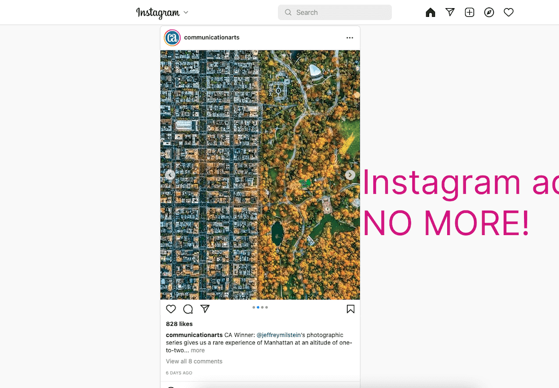Like the communicationarts post with heart
559x388 pixels.
click(171, 309)
